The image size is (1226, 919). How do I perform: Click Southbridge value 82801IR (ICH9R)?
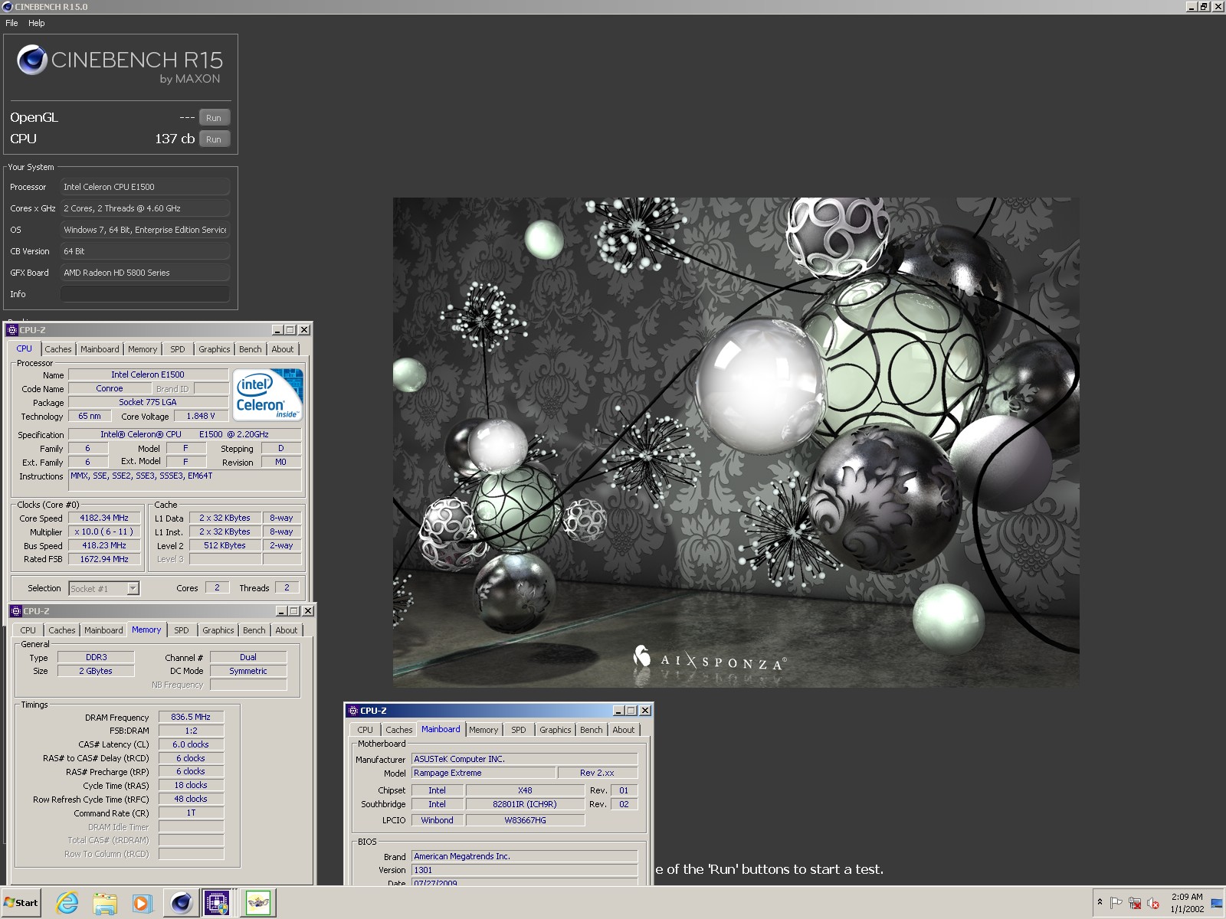click(525, 804)
